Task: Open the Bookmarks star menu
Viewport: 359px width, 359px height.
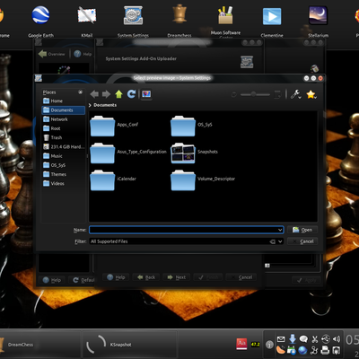Action: [x=311, y=94]
